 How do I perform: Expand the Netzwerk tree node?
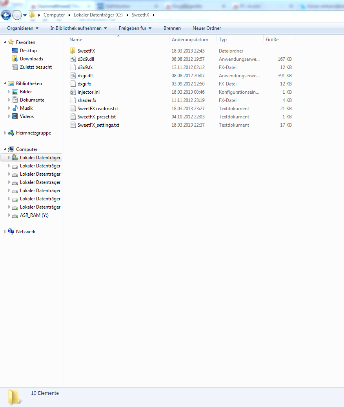coord(5,231)
